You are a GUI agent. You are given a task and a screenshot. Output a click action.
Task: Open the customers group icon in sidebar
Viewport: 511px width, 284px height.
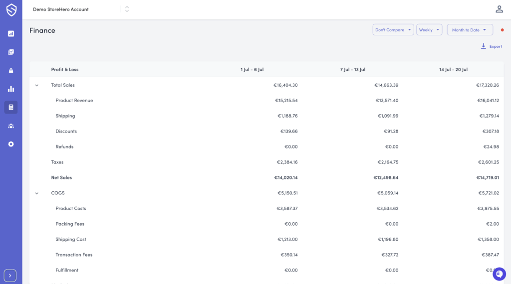[11, 126]
